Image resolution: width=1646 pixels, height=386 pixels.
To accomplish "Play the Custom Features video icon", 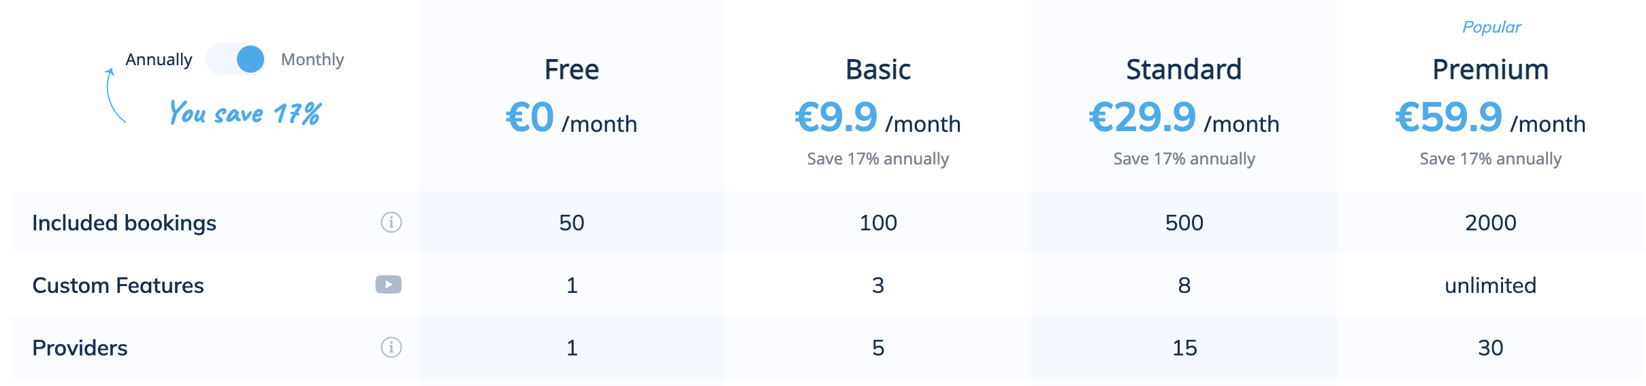I will tap(389, 285).
